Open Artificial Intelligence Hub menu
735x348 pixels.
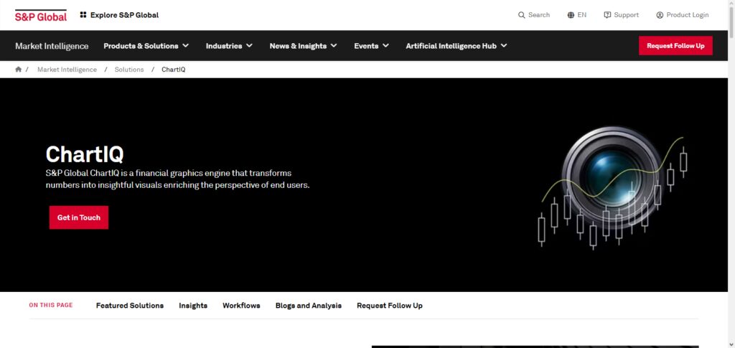451,46
